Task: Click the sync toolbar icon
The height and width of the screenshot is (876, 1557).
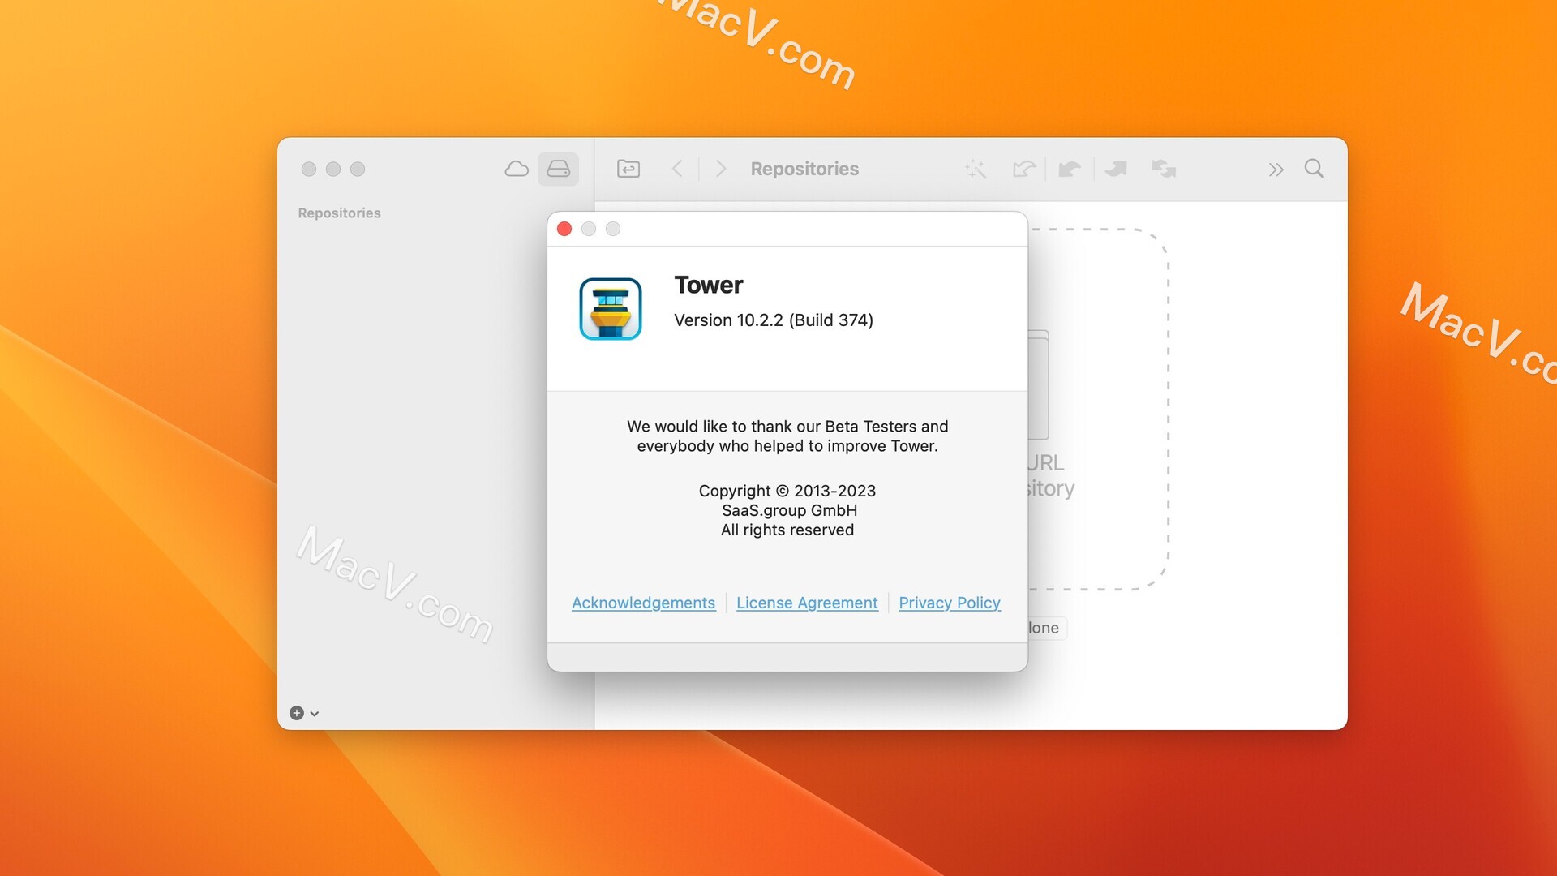Action: [x=1164, y=169]
